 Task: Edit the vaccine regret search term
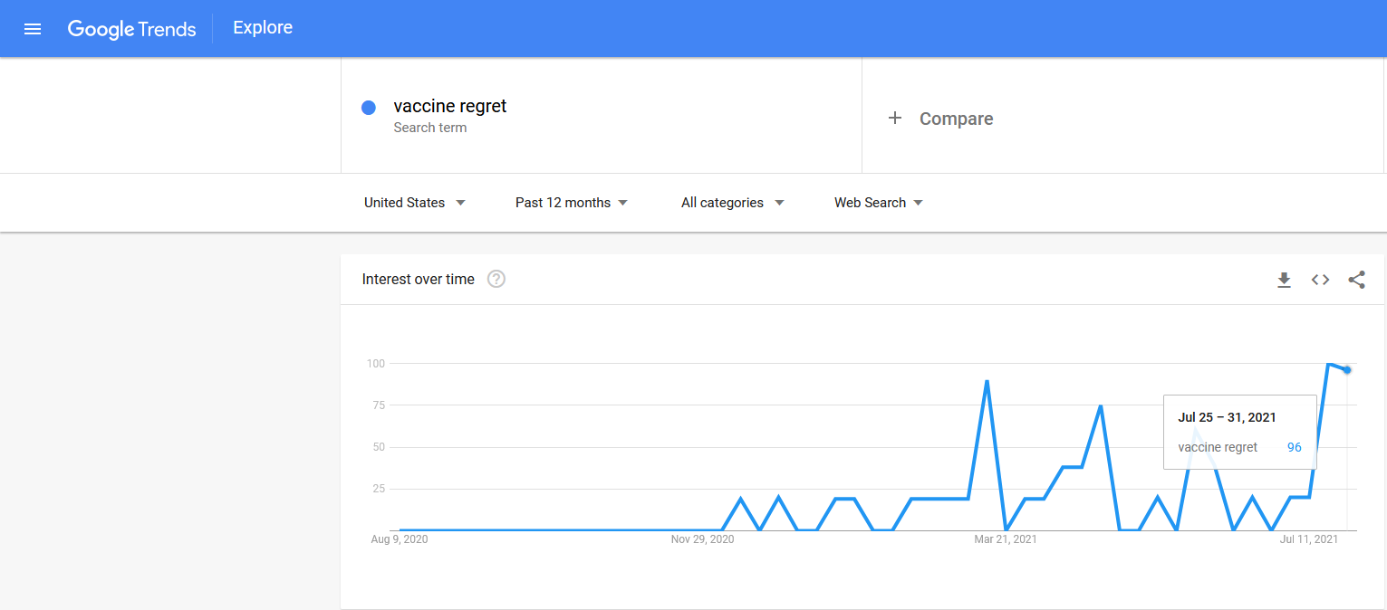coord(450,106)
